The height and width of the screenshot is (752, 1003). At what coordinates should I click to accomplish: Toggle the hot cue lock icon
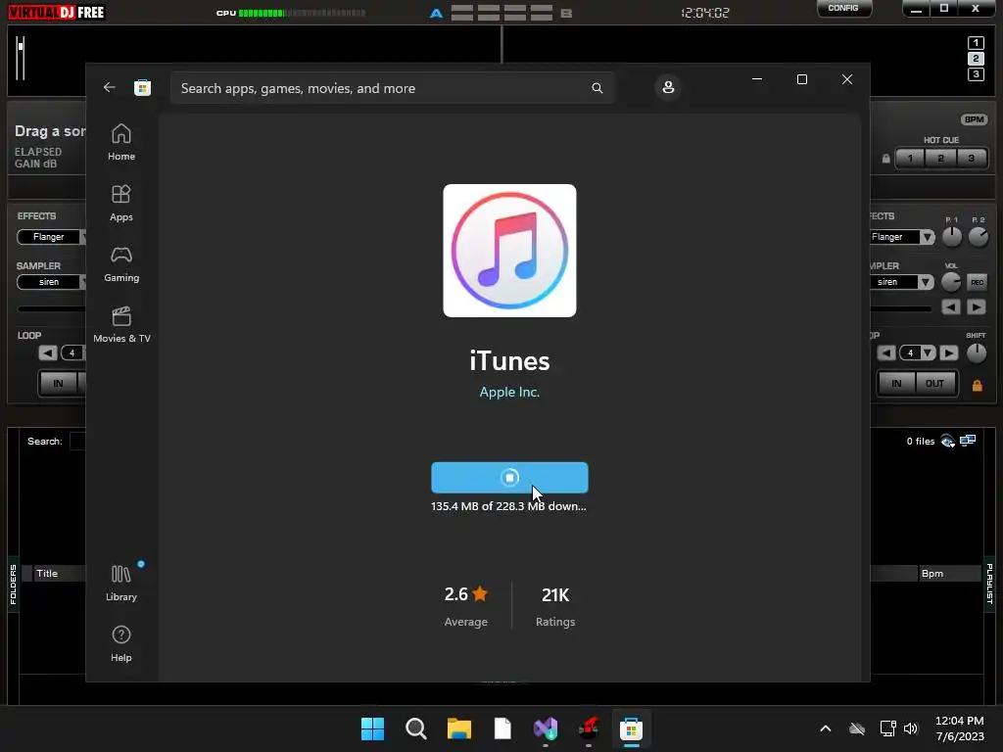pos(885,158)
